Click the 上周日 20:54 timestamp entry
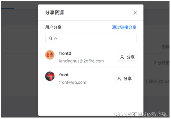This screenshot has height=119, width=171. click(x=157, y=81)
